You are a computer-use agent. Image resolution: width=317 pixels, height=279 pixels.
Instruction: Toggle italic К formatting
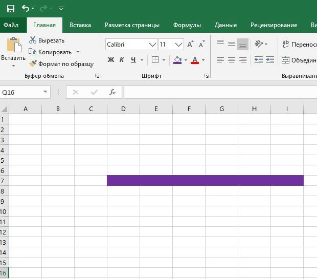tap(122, 60)
